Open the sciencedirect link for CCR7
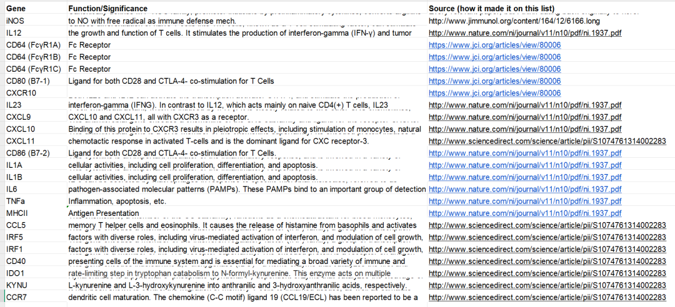 (547, 297)
